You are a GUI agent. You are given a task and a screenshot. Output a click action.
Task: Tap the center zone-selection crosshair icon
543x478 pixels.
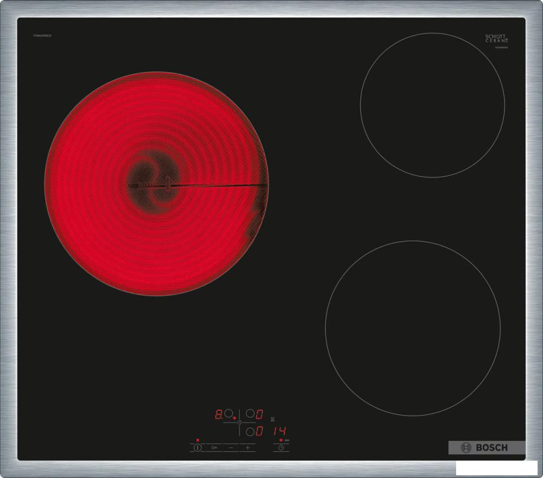click(x=239, y=423)
